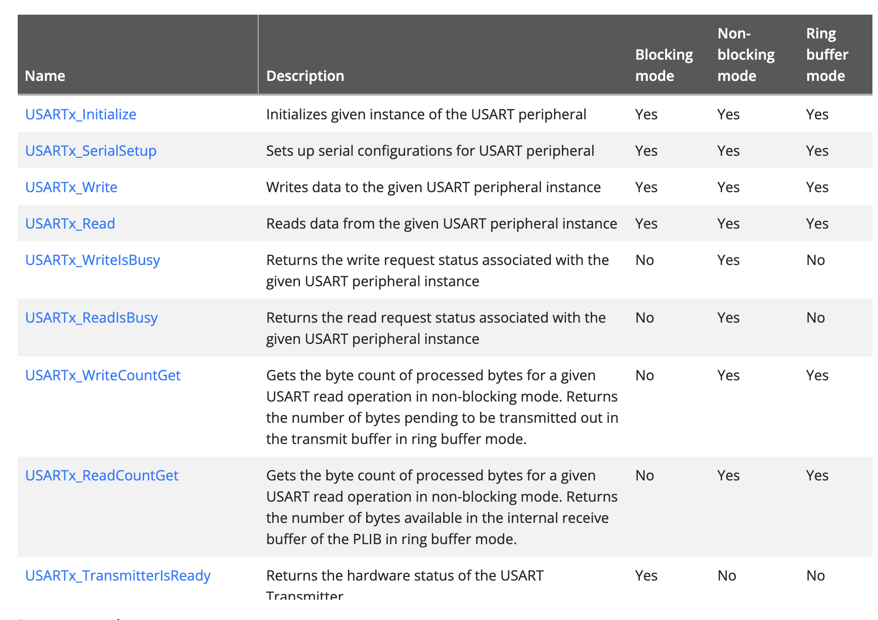Go to the USARTx_WriteCountGet link
This screenshot has width=878, height=620.
pyautogui.click(x=103, y=375)
